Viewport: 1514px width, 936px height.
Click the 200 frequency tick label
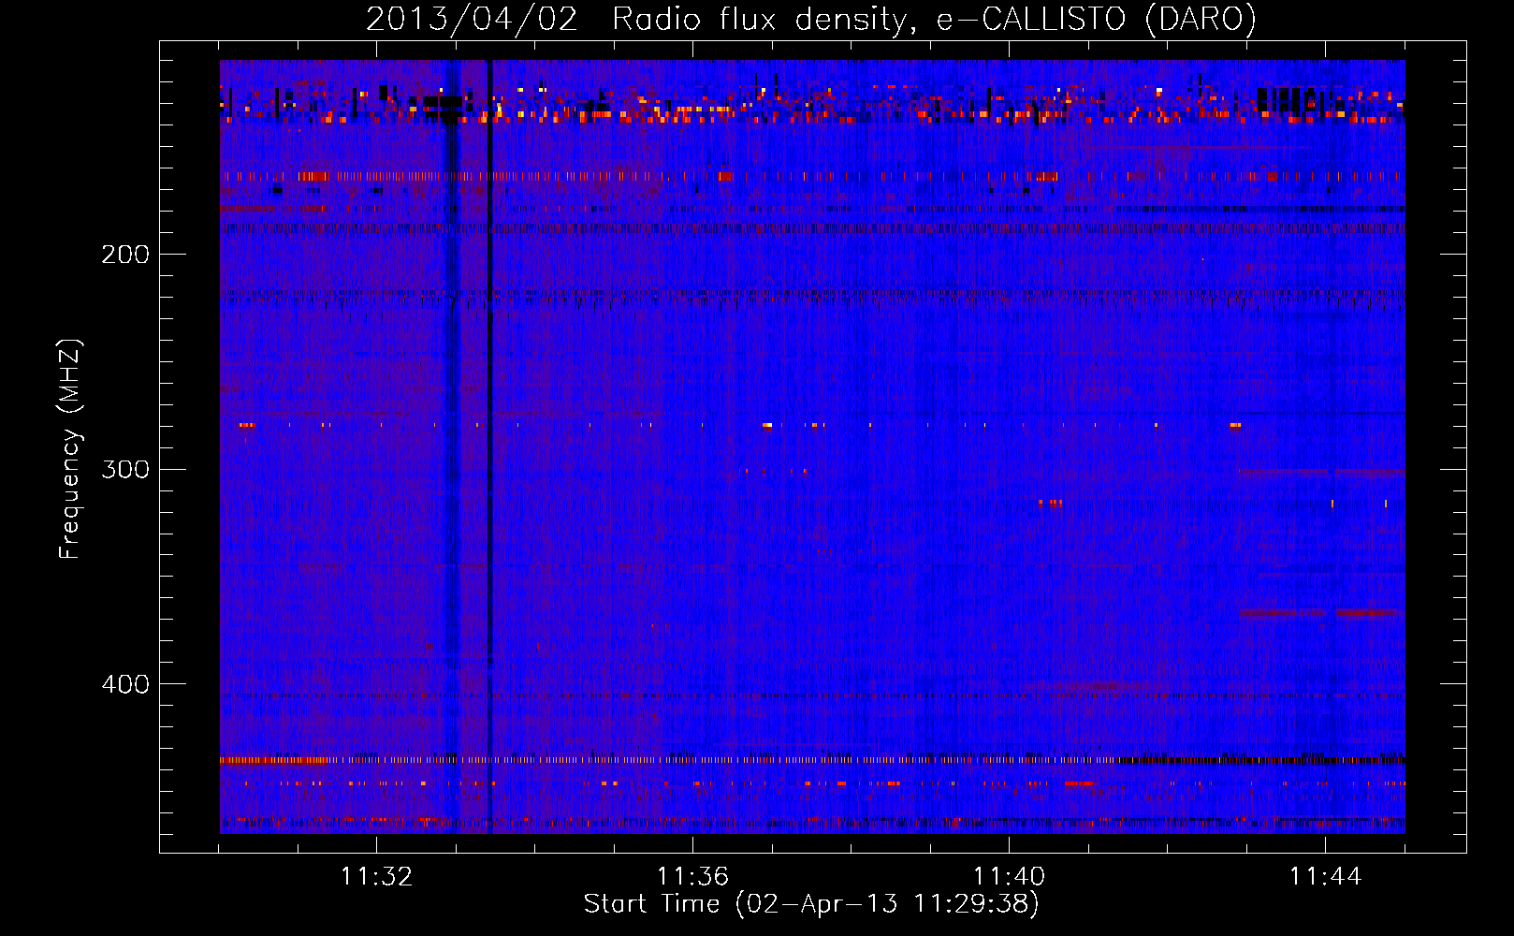[x=125, y=255]
